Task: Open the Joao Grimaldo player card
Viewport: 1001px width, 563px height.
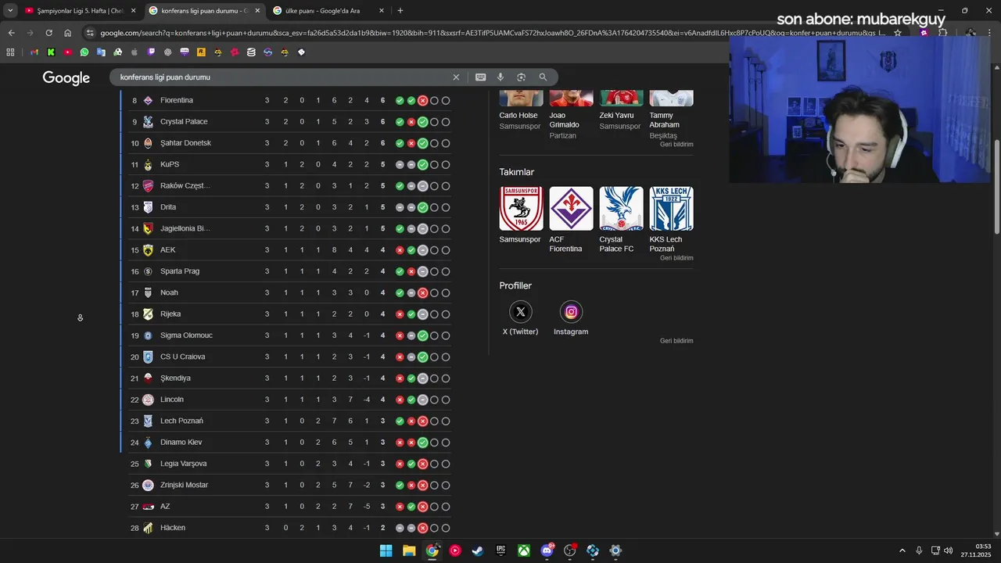Action: 571,116
